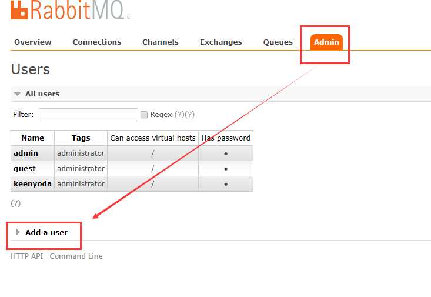This screenshot has width=431, height=297.
Task: Sort by Name column header
Action: [32, 138]
